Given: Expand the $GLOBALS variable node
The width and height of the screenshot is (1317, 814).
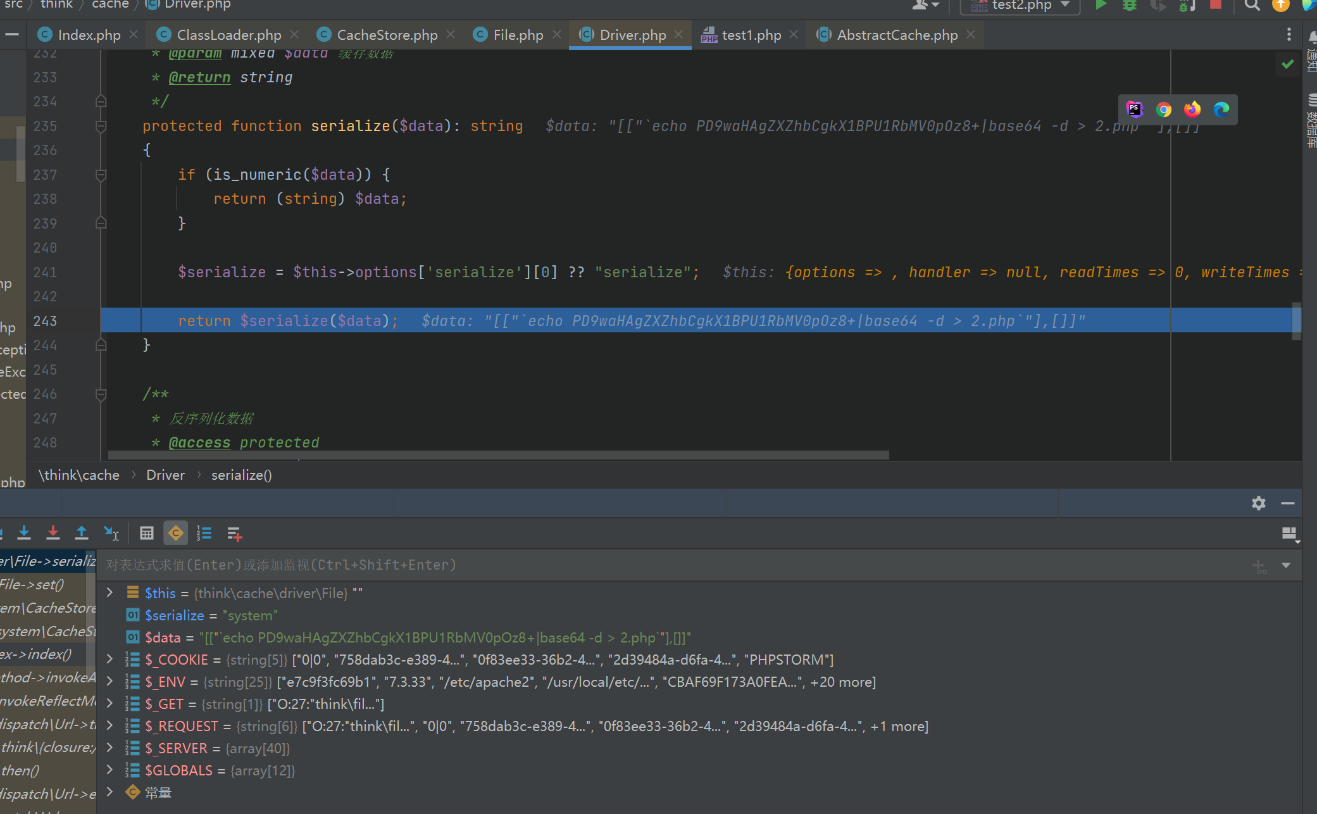Looking at the screenshot, I should [110, 770].
